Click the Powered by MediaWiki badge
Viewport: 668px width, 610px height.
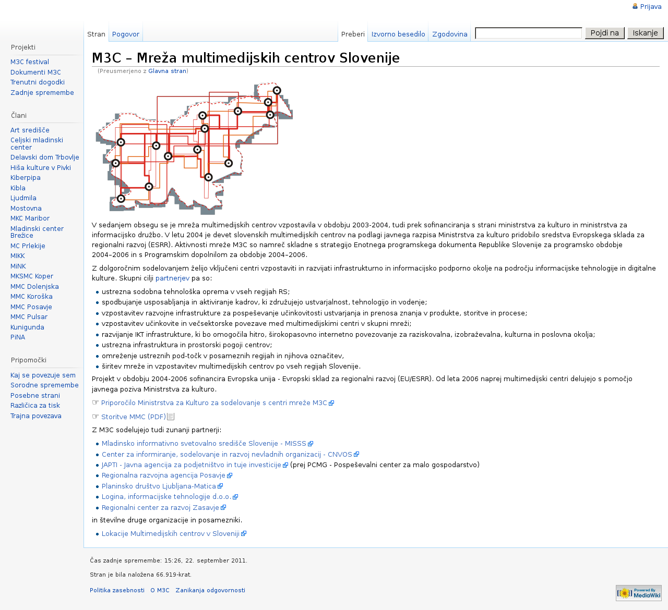pos(638,593)
